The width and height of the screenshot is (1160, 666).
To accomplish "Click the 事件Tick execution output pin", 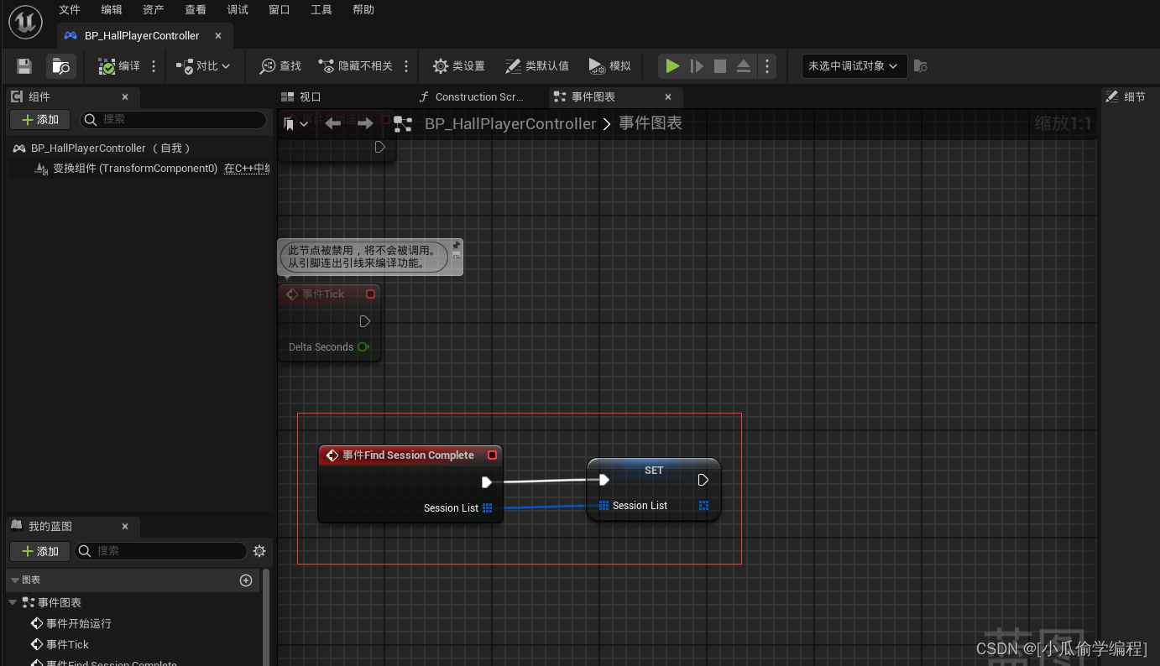I will [x=364, y=321].
